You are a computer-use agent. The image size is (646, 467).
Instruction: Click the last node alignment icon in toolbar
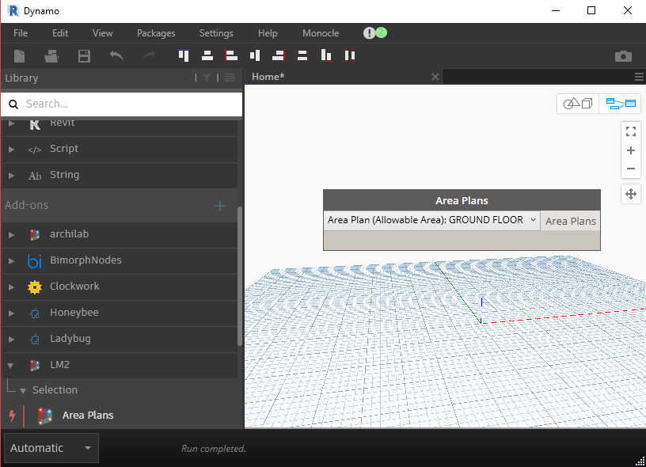349,55
